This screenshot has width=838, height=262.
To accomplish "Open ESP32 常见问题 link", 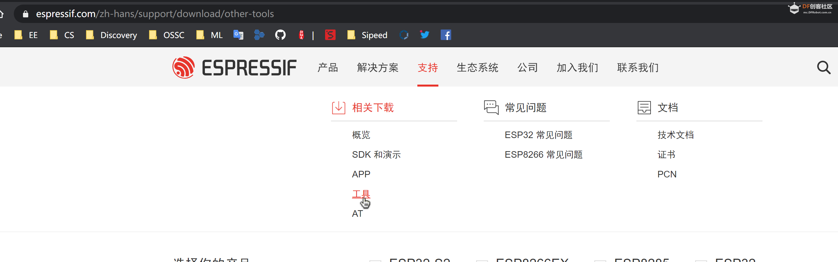I will click(x=539, y=135).
